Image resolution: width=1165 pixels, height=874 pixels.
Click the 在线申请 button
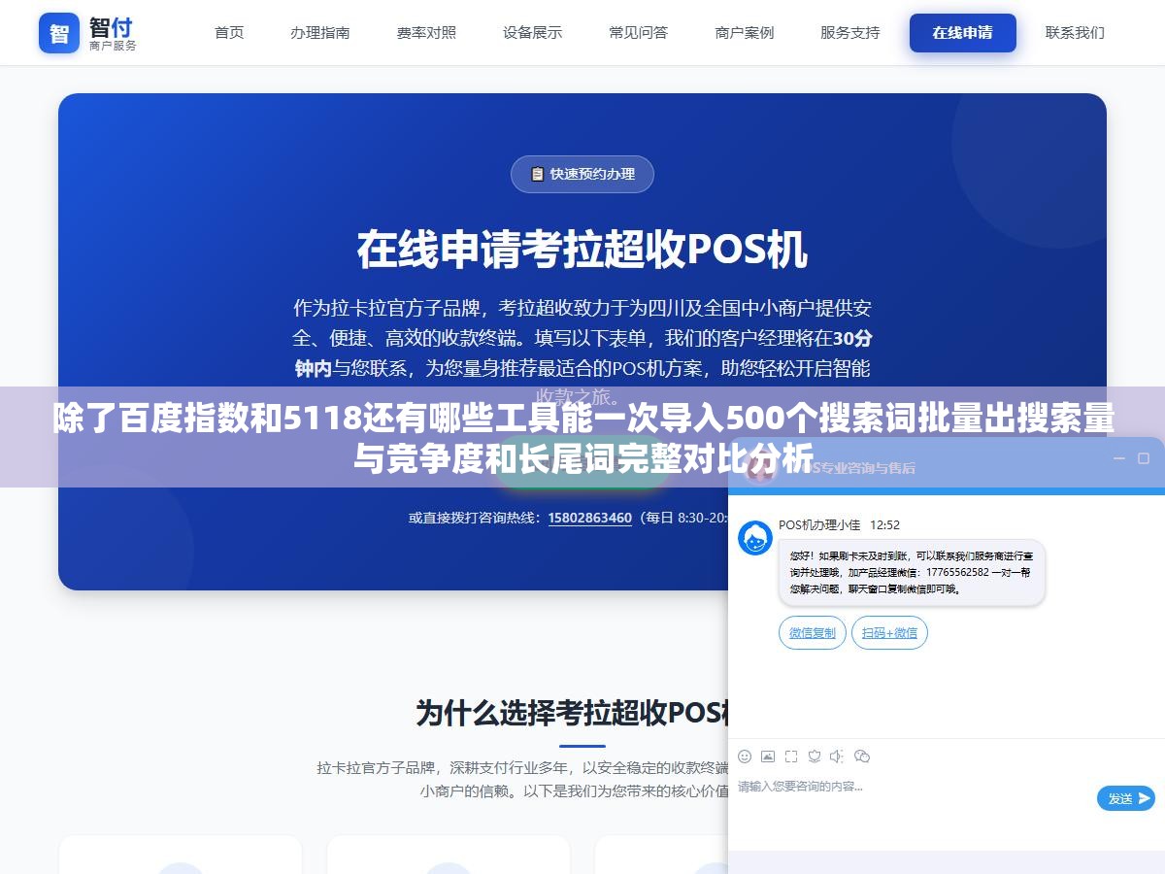(963, 33)
